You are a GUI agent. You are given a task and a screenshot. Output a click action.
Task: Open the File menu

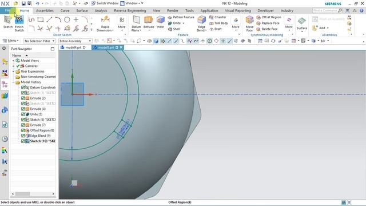coord(7,10)
